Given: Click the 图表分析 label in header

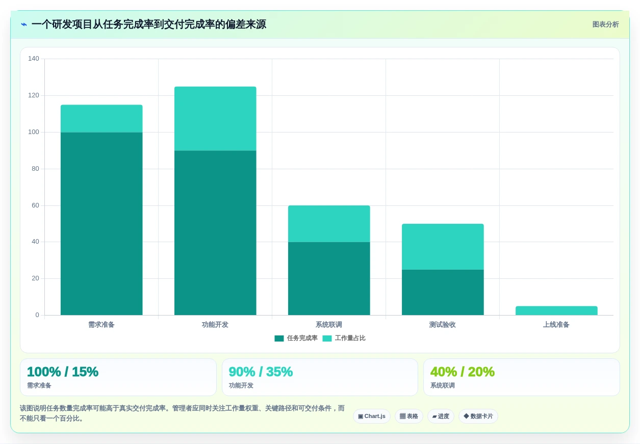Looking at the screenshot, I should [x=605, y=24].
